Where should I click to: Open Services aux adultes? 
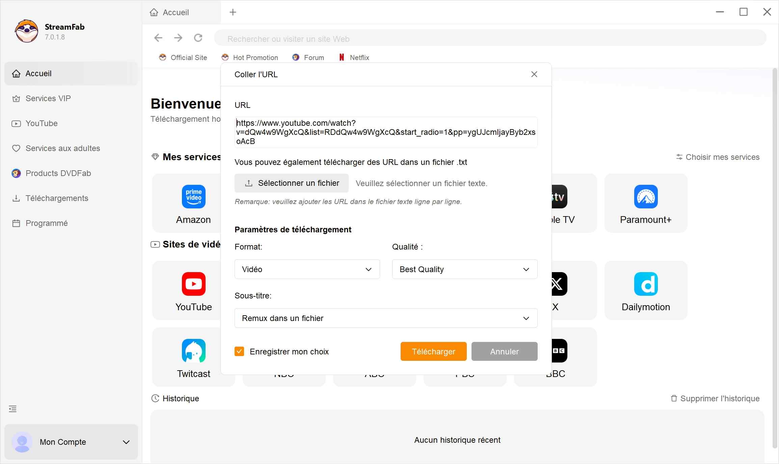[63, 148]
